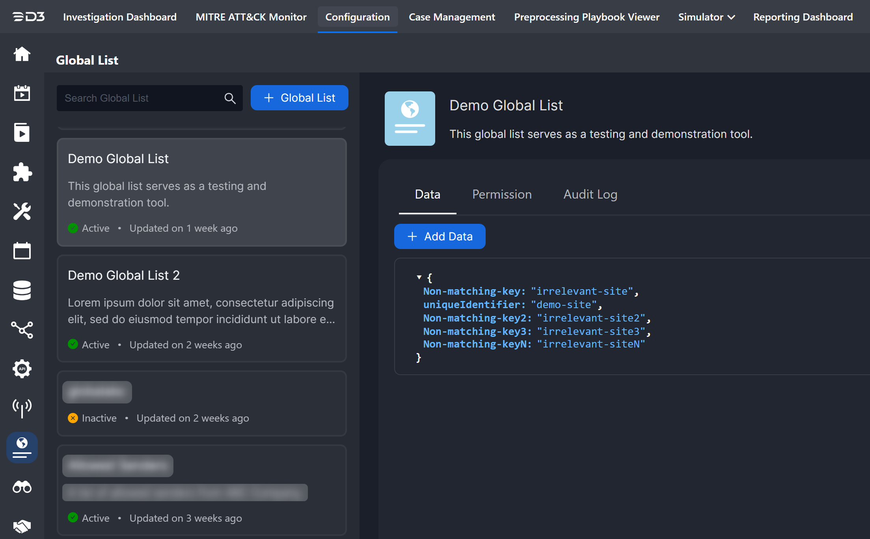Open the handshake sidebar icon

(22, 526)
